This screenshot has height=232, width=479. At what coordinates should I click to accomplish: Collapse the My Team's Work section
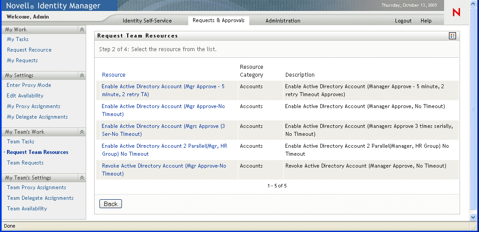[x=82, y=132]
